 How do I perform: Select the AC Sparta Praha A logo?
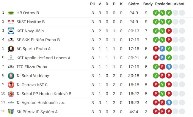click(11, 49)
